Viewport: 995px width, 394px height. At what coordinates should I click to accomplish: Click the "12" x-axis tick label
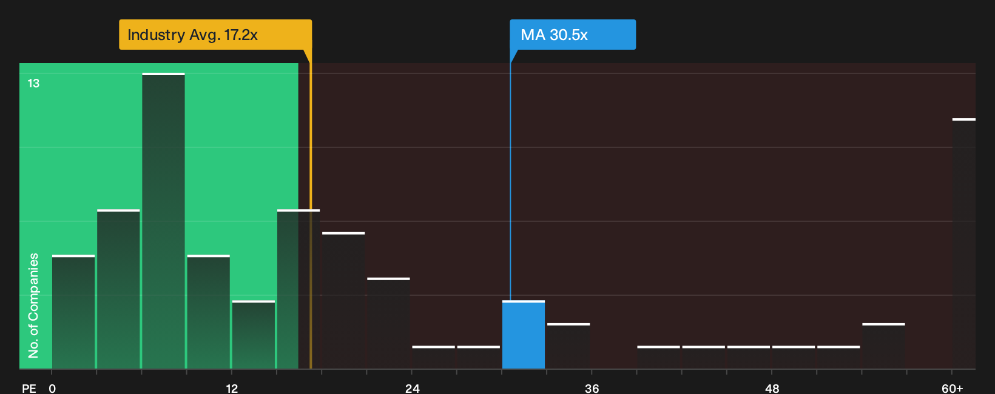click(x=232, y=389)
